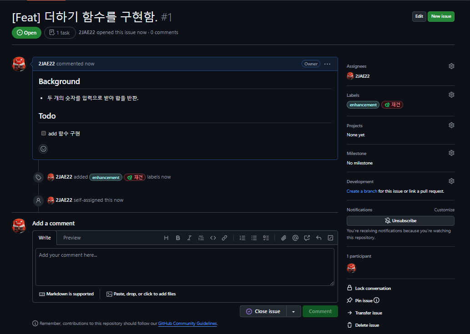This screenshot has width=470, height=334.
Task: Click Customize notifications link
Action: (x=444, y=210)
